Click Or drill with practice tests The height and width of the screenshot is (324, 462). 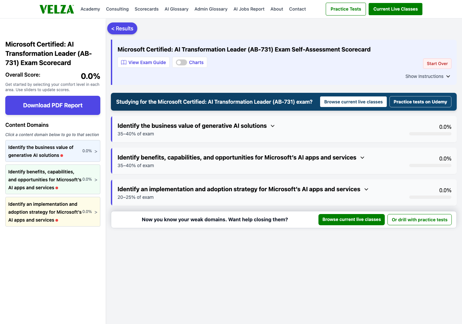point(419,220)
